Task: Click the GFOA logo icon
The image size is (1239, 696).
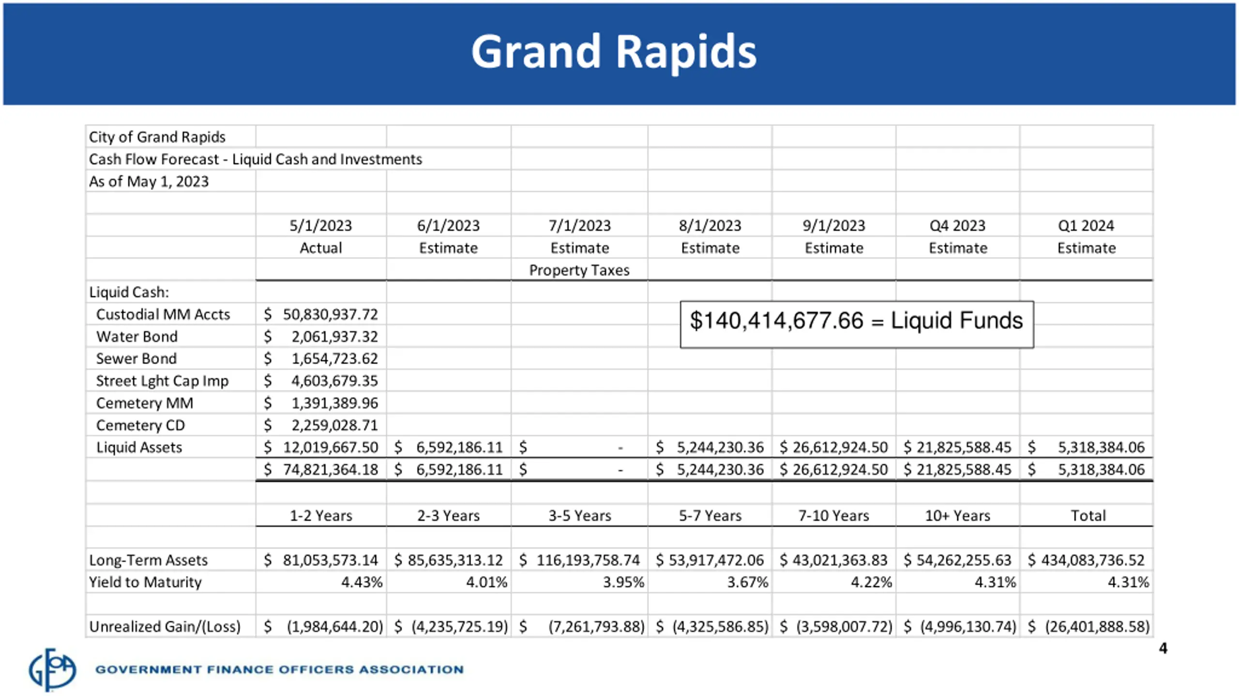Action: (52, 670)
